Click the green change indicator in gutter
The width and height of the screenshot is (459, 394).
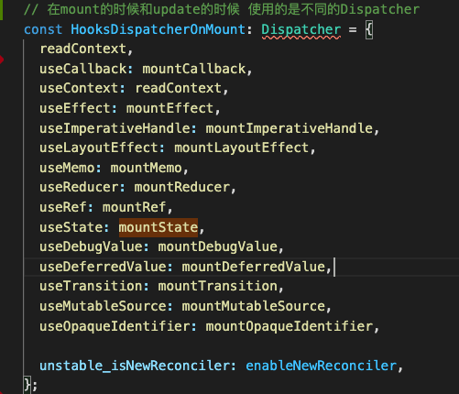pos(1,10)
